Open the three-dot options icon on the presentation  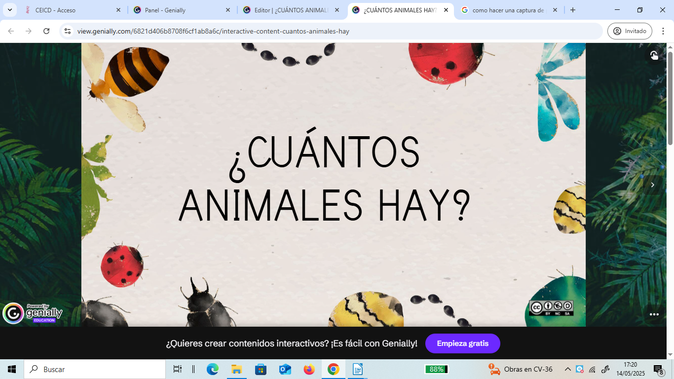coord(654,314)
